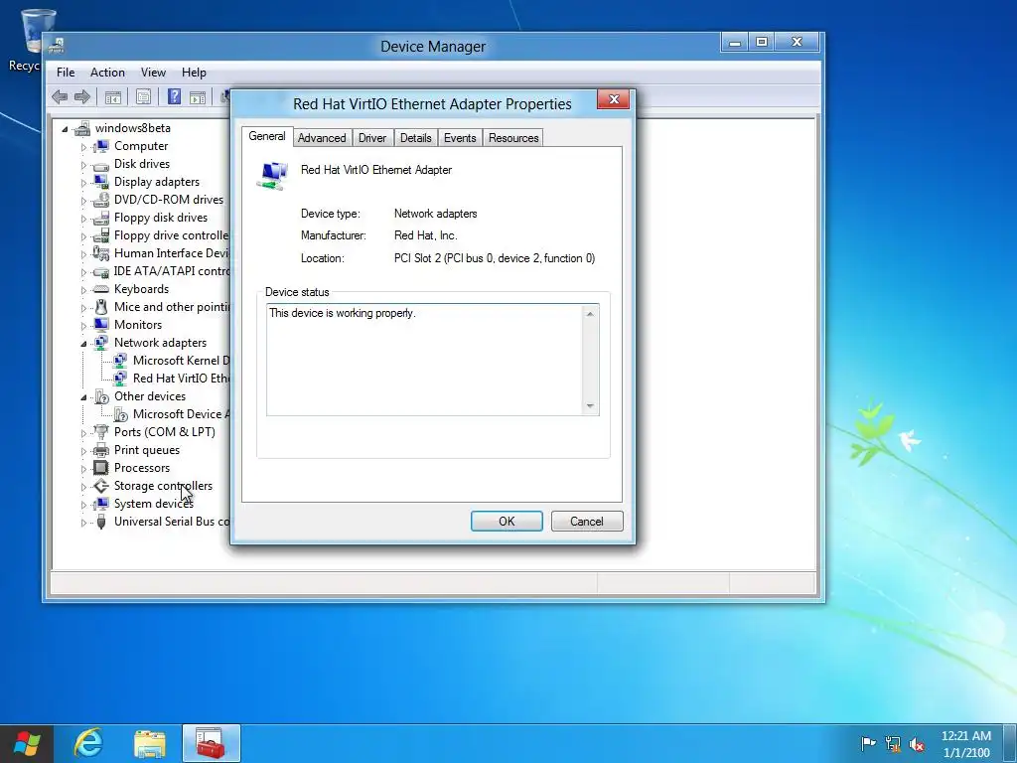Screen dimensions: 1017x763
Task: Open the Action menu
Action: click(x=107, y=73)
